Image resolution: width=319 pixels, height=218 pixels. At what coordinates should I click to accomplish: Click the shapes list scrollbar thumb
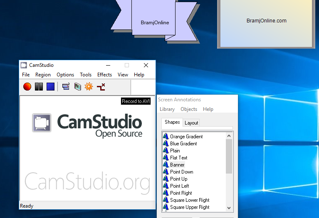tap(229, 156)
